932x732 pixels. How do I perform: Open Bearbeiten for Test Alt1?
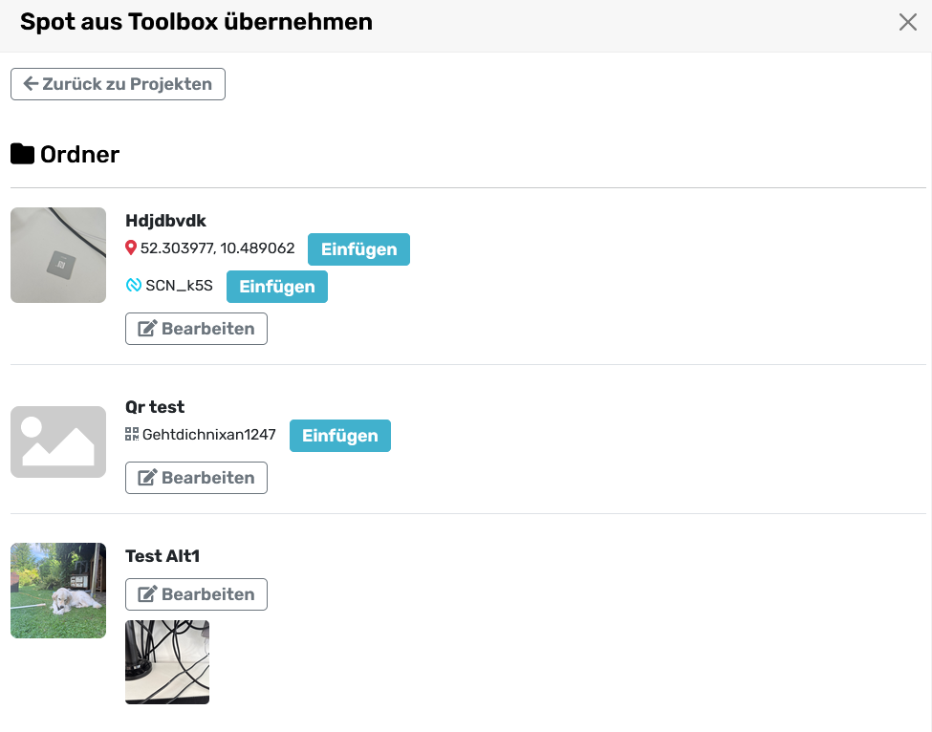(196, 594)
